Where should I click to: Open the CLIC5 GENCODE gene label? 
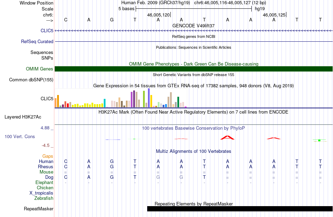(47, 30)
